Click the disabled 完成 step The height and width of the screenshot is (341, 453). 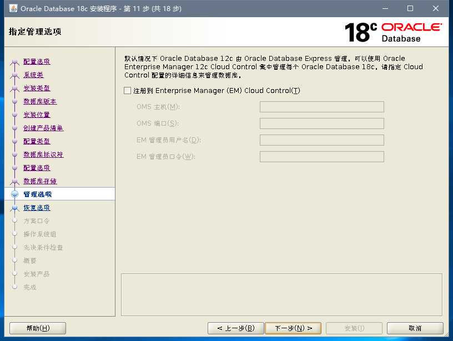(x=30, y=287)
